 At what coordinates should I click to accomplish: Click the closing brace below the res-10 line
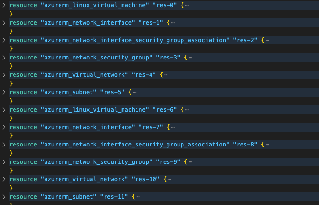[x=11, y=188]
